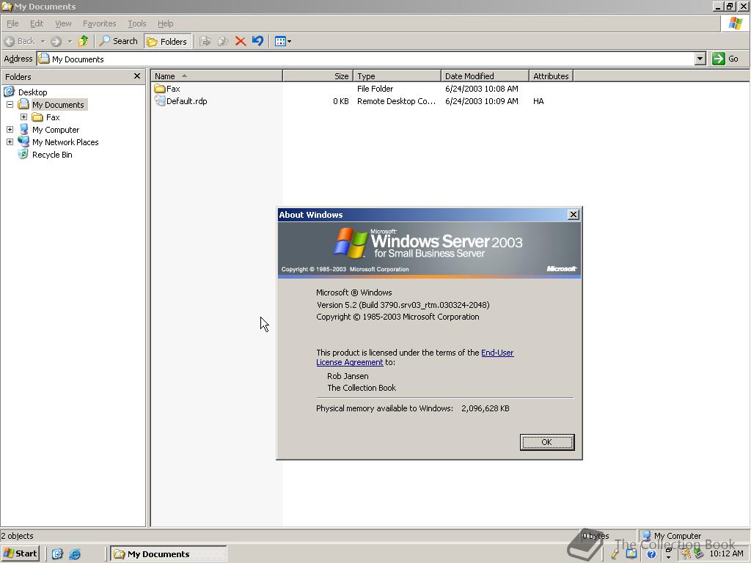Close the Folders side pane
The image size is (751, 563).
pos(137,76)
